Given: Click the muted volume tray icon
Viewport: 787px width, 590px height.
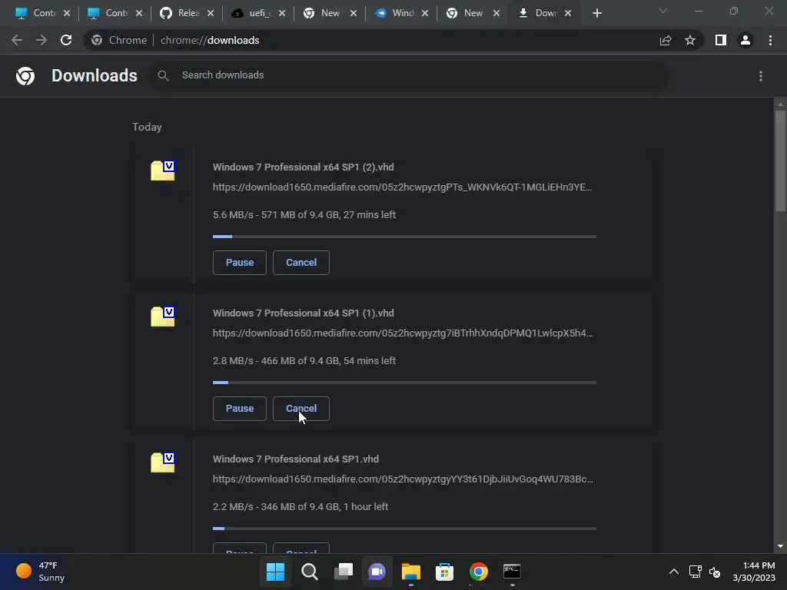Looking at the screenshot, I should click(715, 572).
